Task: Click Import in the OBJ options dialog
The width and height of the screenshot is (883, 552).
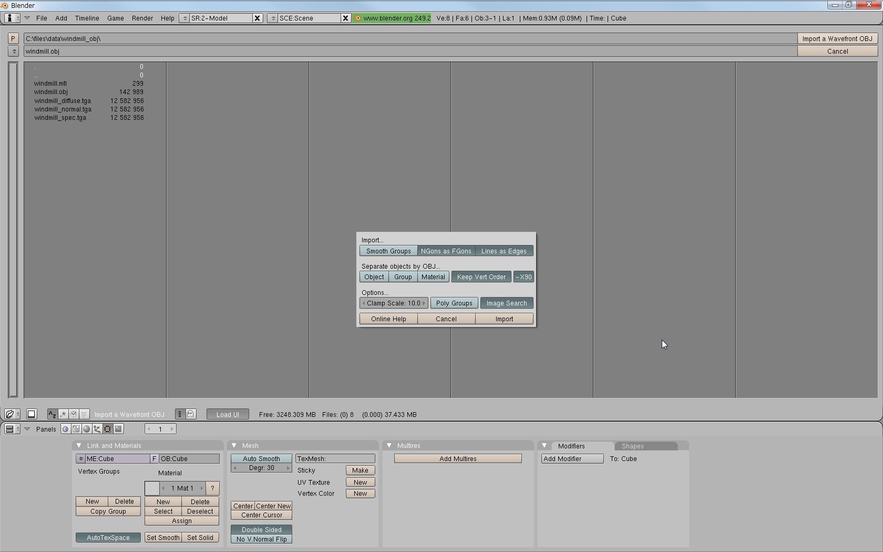Action: [504, 319]
